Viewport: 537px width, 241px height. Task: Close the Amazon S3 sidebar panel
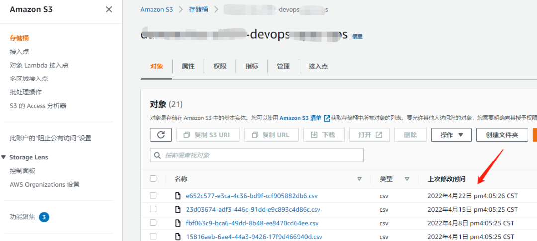[x=109, y=9]
